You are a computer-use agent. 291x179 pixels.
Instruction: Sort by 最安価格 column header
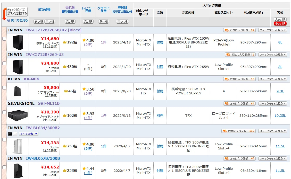coord(44,10)
